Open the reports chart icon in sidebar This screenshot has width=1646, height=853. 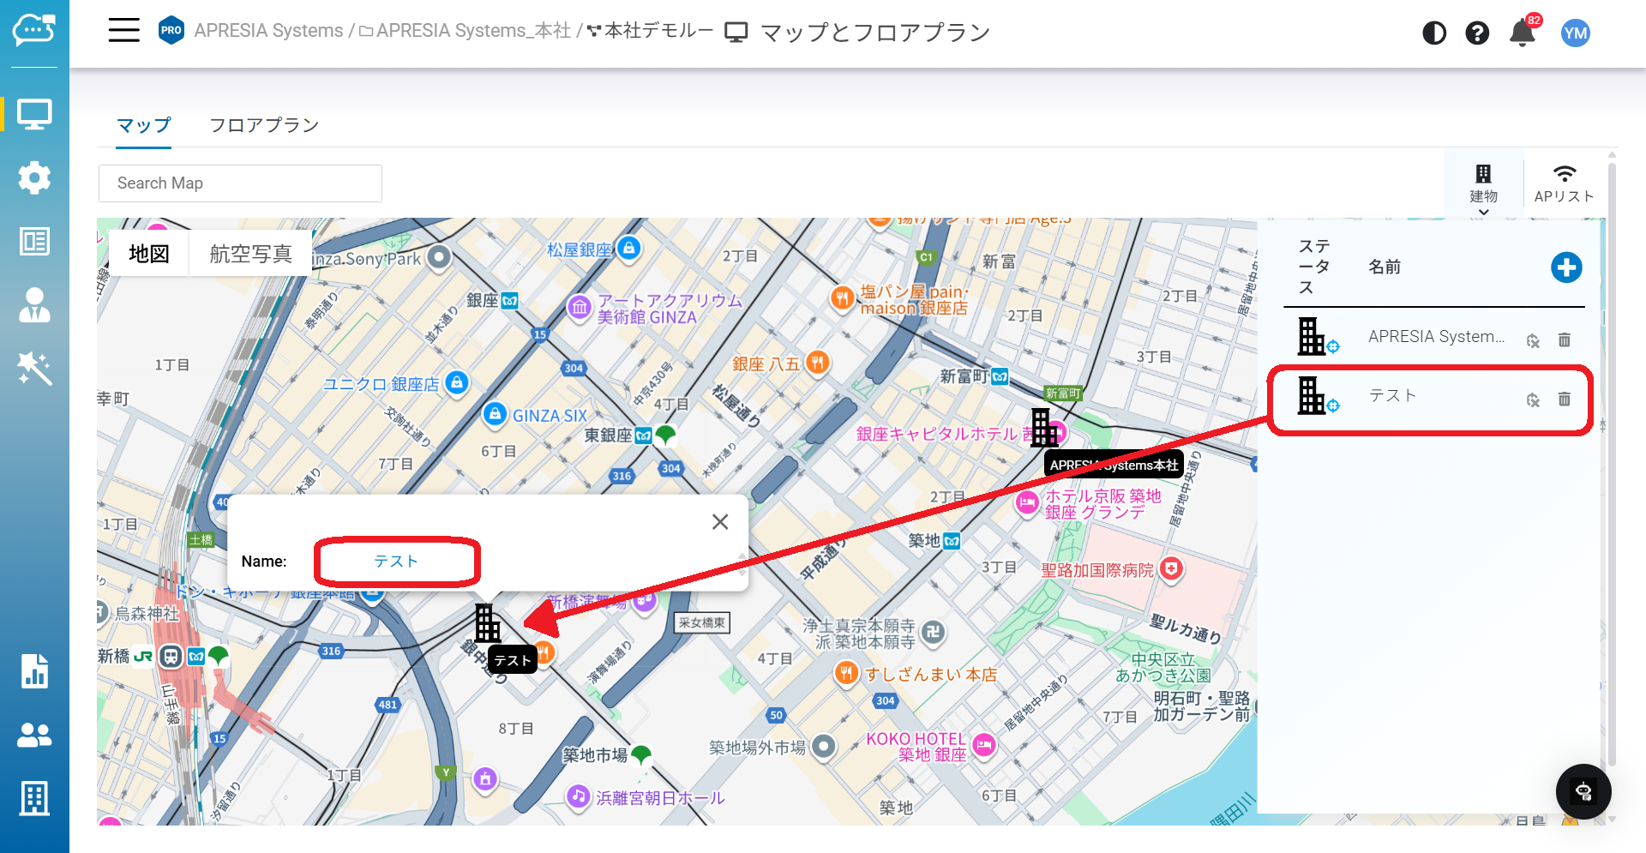(34, 671)
